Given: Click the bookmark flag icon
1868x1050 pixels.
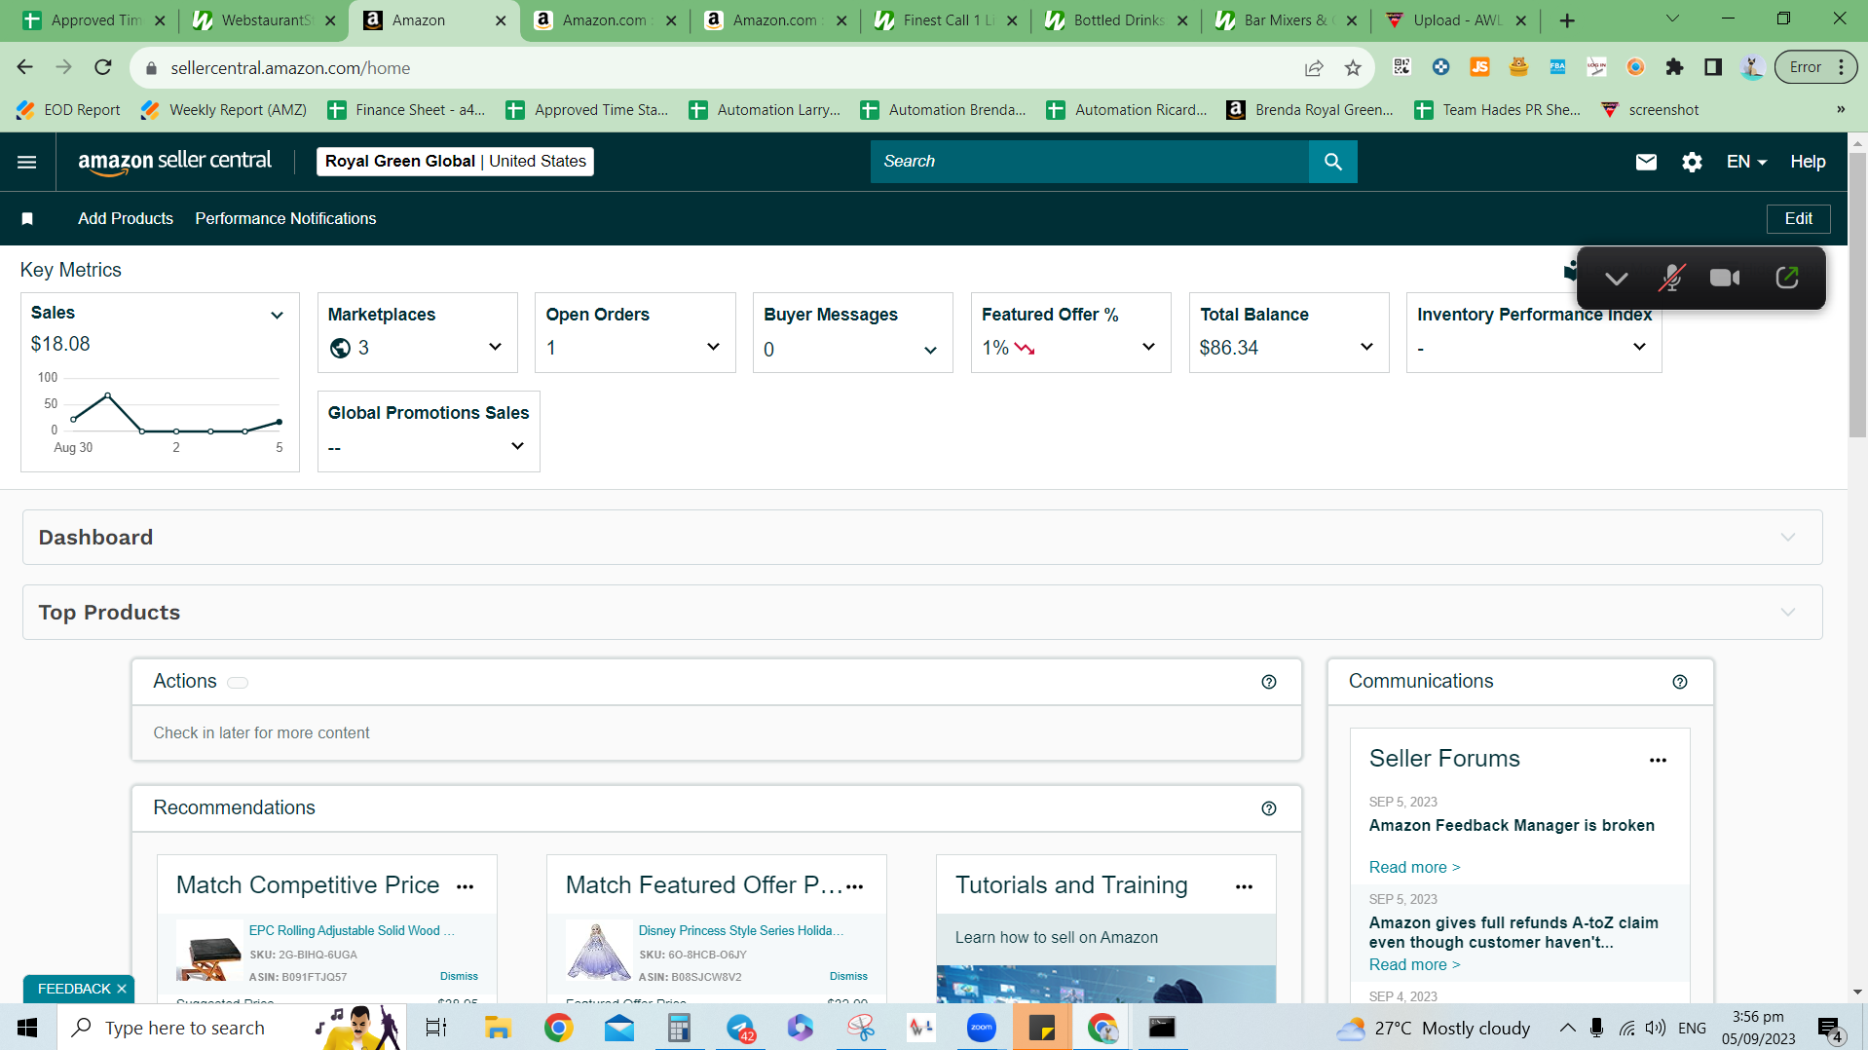Looking at the screenshot, I should 27,219.
